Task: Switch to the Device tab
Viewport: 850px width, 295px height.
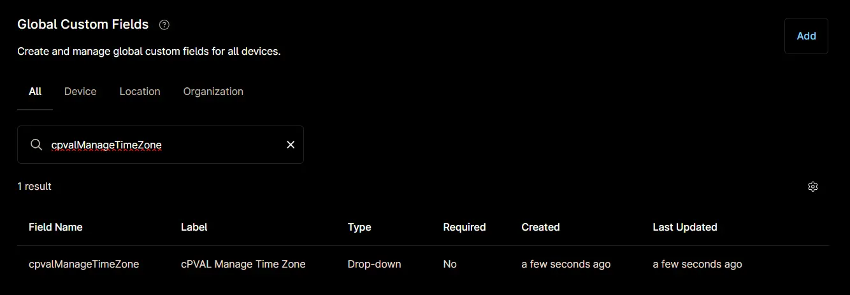Action: coord(80,91)
